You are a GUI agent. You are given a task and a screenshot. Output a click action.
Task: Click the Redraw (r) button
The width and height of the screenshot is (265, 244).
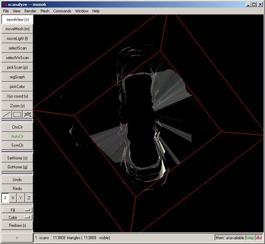click(17, 225)
